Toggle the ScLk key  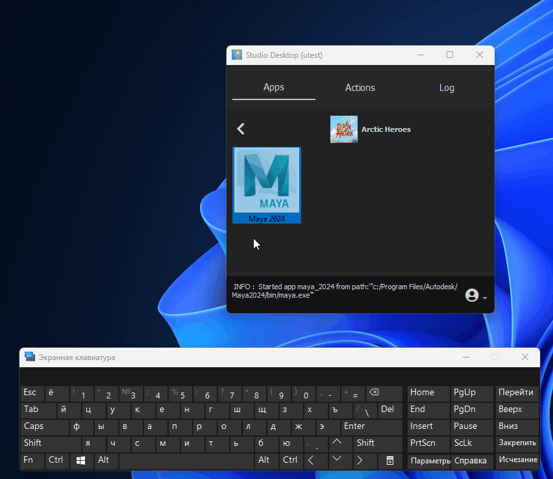click(x=471, y=443)
